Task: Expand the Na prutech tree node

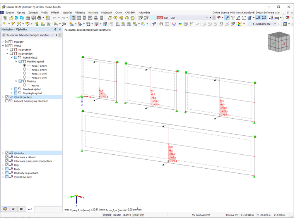Action: pos(7,49)
